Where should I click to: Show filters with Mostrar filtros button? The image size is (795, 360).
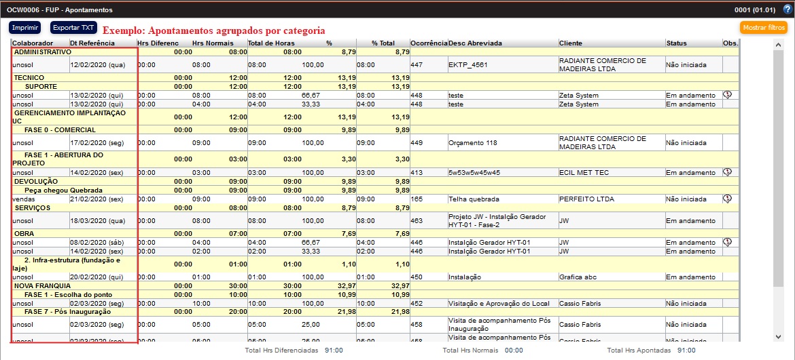point(764,28)
